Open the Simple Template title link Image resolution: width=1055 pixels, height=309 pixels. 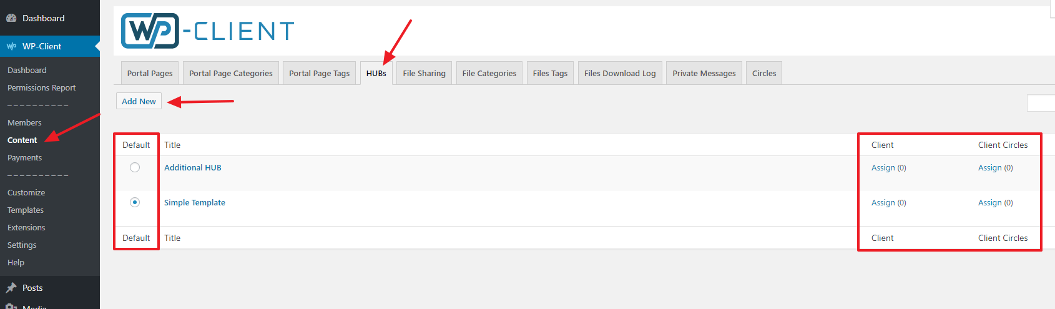[x=195, y=202]
